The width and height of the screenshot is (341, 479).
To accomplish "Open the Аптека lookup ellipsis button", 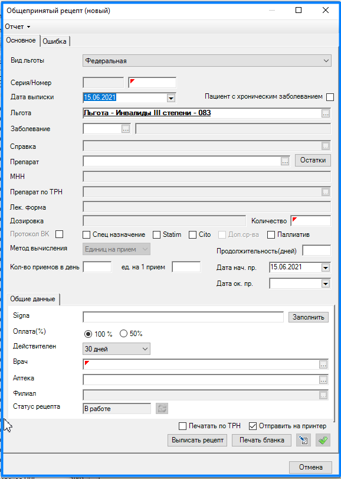I will pyautogui.click(x=323, y=380).
